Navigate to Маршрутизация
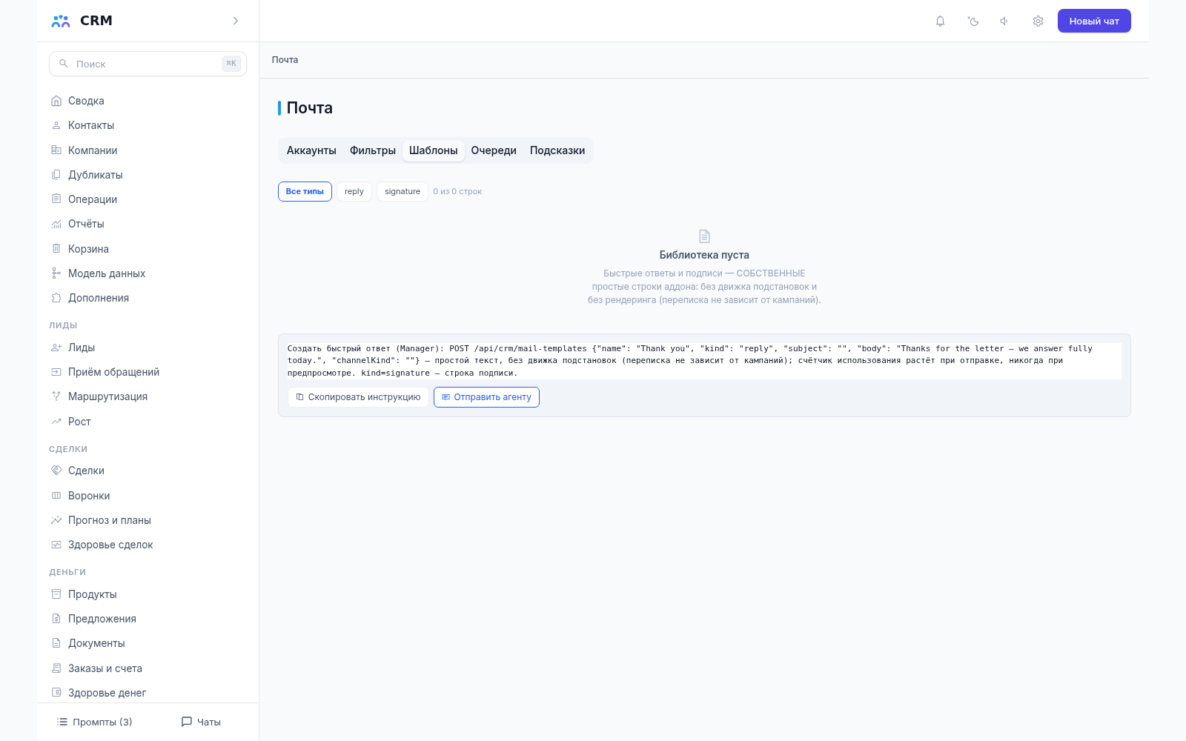The height and width of the screenshot is (741, 1186). pos(148,396)
